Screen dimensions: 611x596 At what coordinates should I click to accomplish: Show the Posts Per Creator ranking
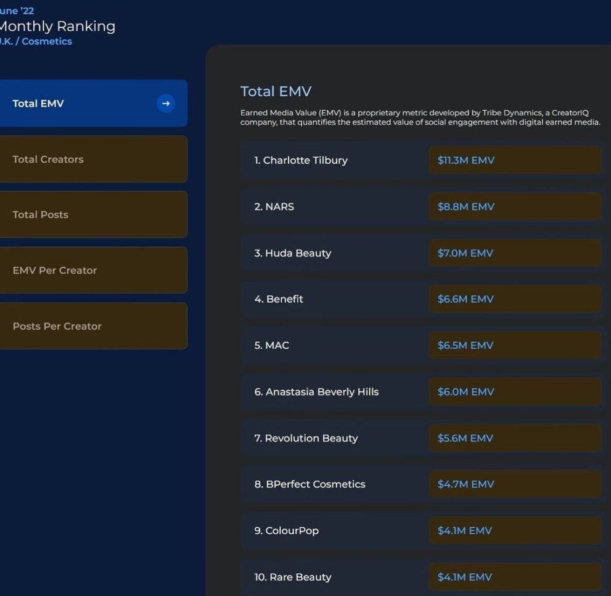coord(92,326)
